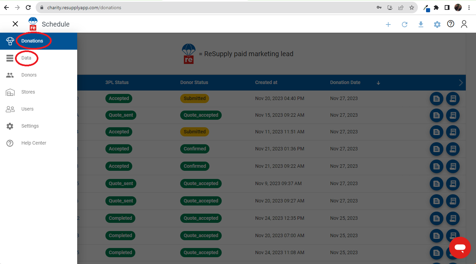Viewport: 476px width, 264px height.
Task: Open document icon for Nov 20, 2023 07:00 AM row
Action: (x=437, y=236)
